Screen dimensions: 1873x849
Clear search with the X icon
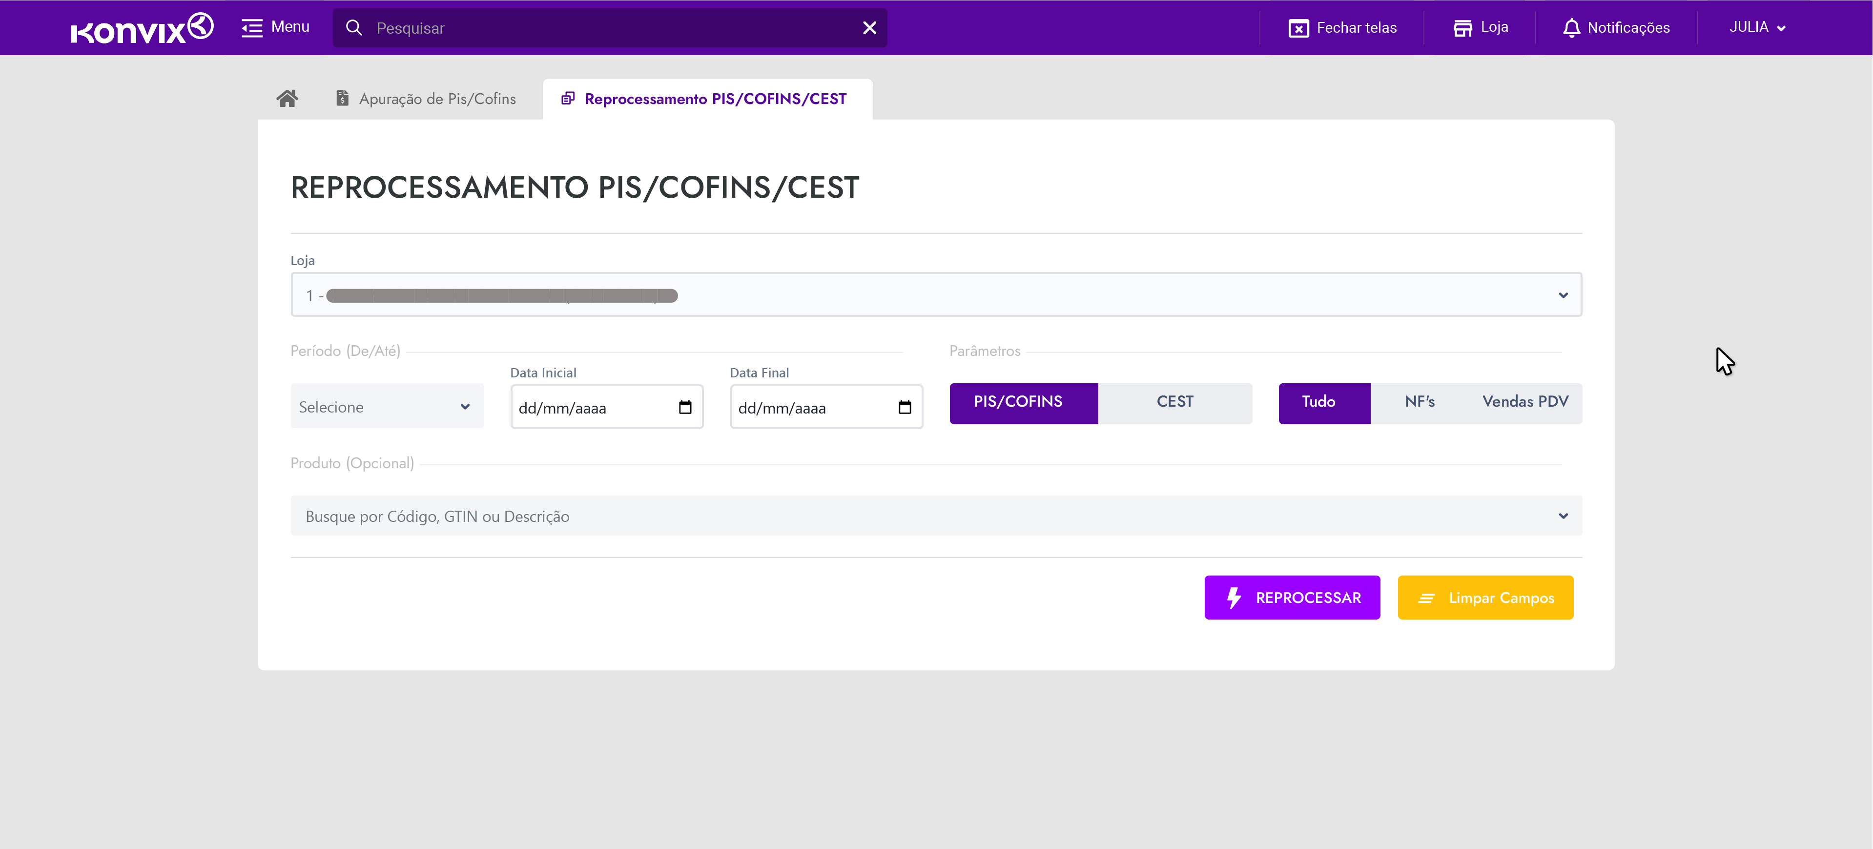(x=869, y=28)
